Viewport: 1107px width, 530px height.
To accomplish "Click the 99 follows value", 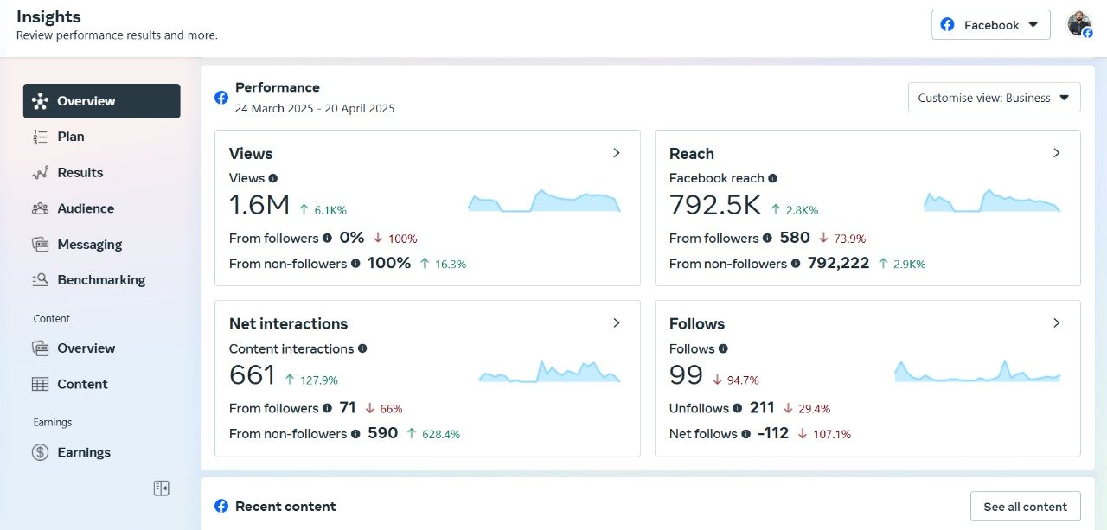I will [687, 376].
